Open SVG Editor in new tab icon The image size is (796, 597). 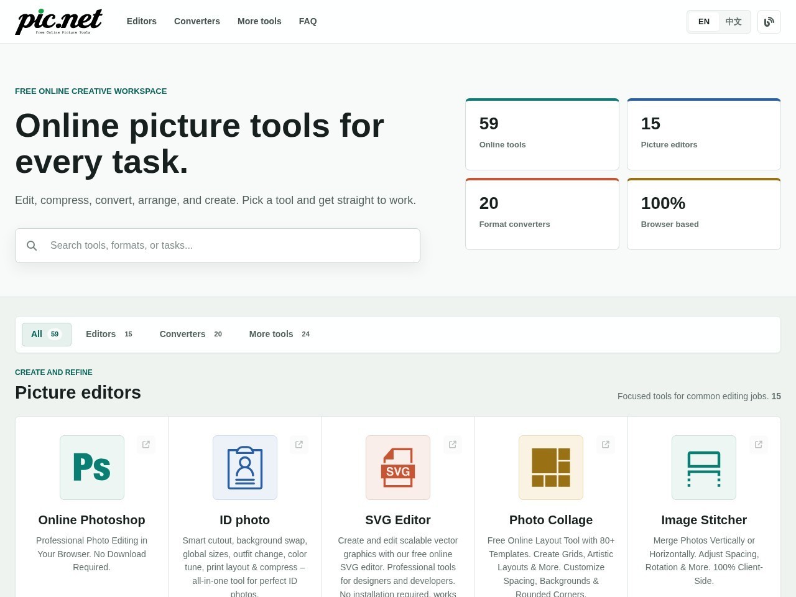(453, 445)
